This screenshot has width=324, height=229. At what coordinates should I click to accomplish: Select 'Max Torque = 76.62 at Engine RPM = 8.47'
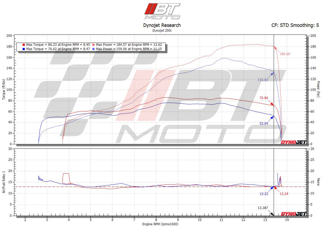coord(59,49)
